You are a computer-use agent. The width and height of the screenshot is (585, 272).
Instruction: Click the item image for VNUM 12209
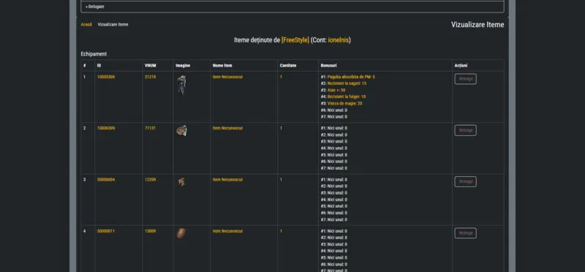coord(181,182)
